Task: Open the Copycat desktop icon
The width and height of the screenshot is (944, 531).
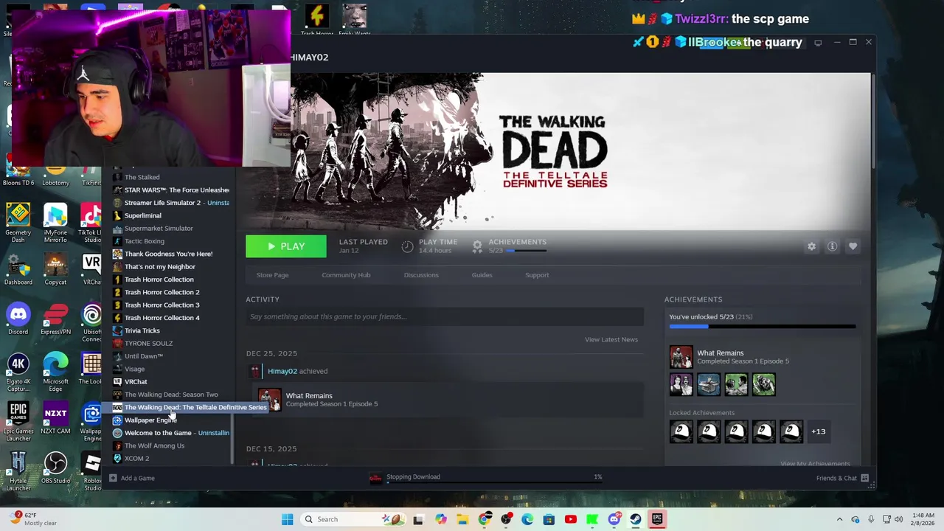Action: [x=55, y=270]
